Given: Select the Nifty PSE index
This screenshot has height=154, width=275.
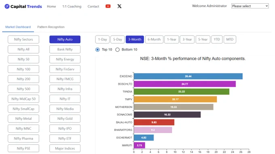Looking at the screenshot, I should [23, 148].
